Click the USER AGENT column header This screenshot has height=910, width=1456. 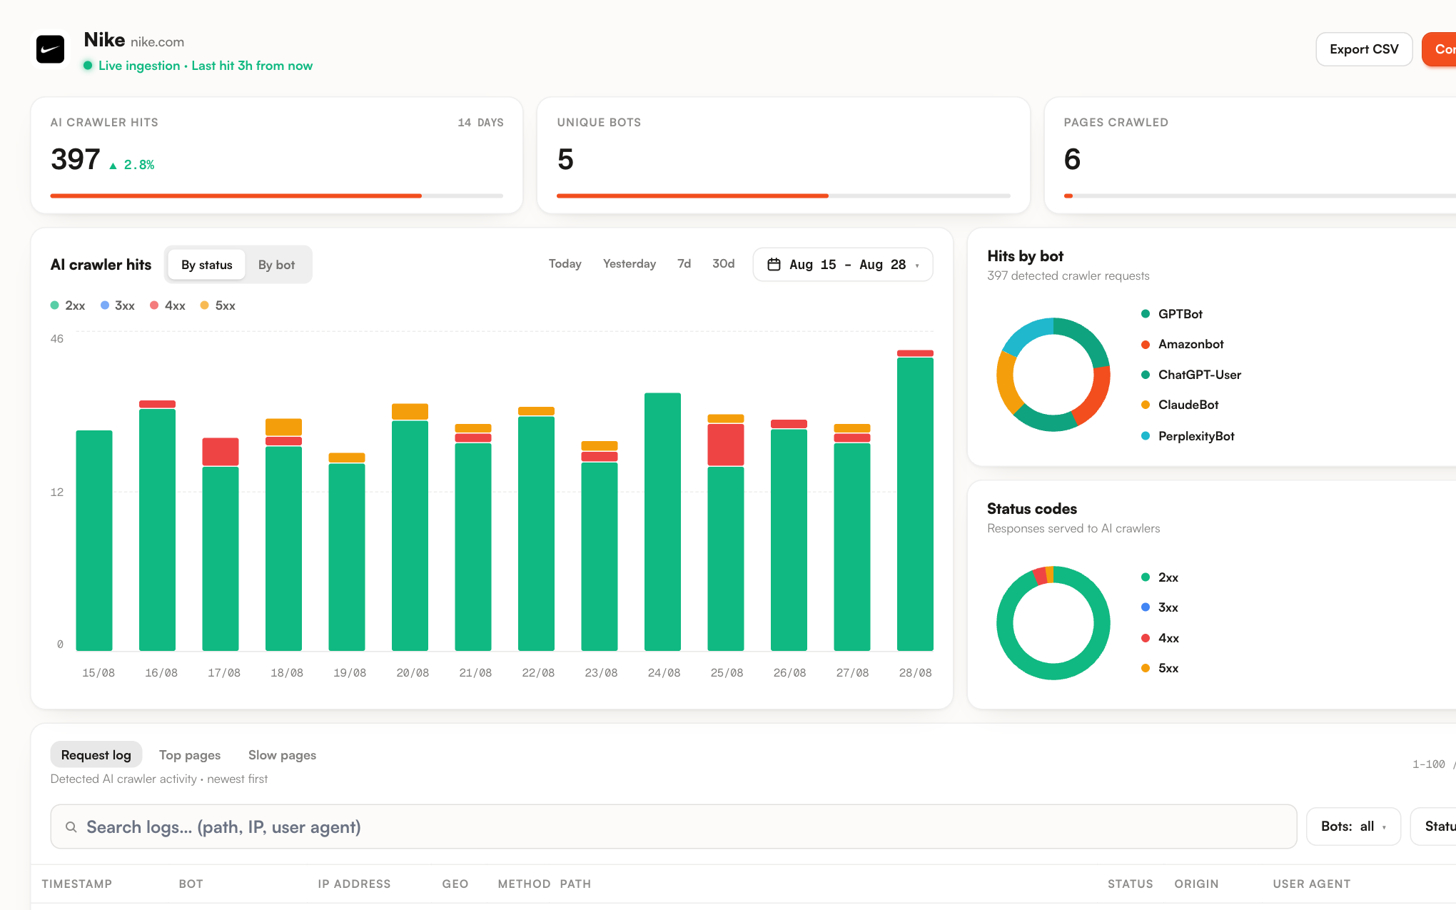coord(1311,884)
